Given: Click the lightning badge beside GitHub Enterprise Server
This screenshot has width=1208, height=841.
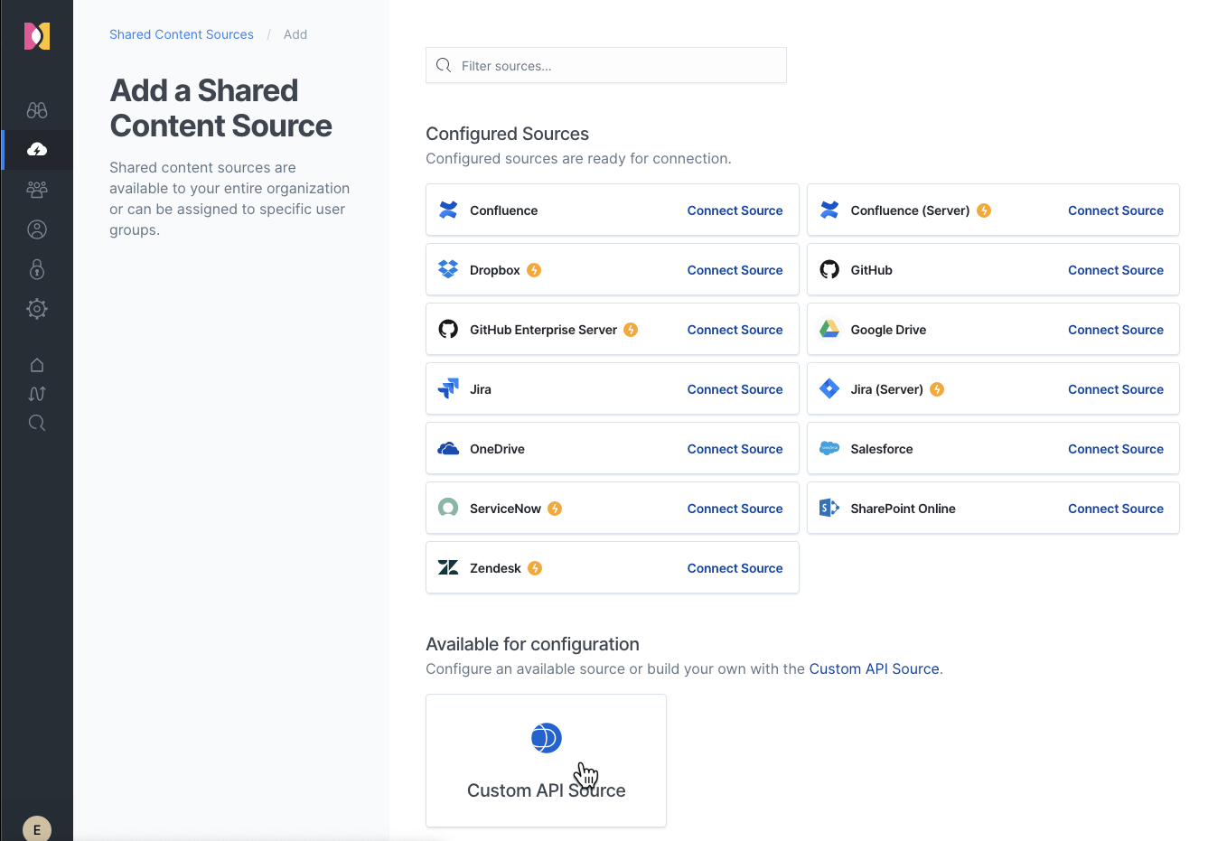Looking at the screenshot, I should click(x=631, y=330).
